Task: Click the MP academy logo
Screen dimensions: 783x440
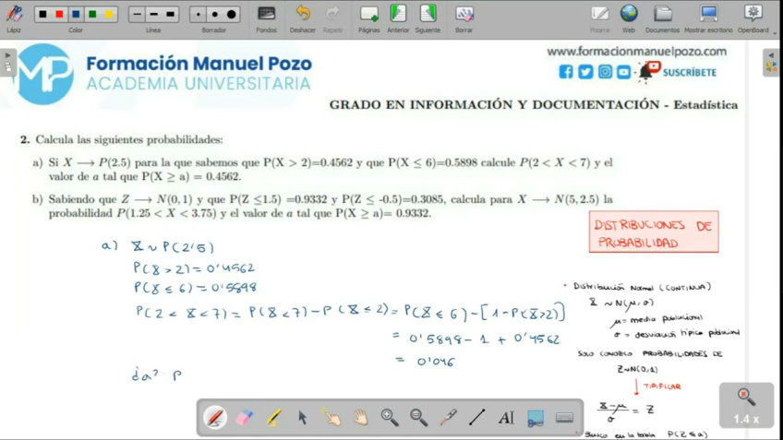Action: 44,74
